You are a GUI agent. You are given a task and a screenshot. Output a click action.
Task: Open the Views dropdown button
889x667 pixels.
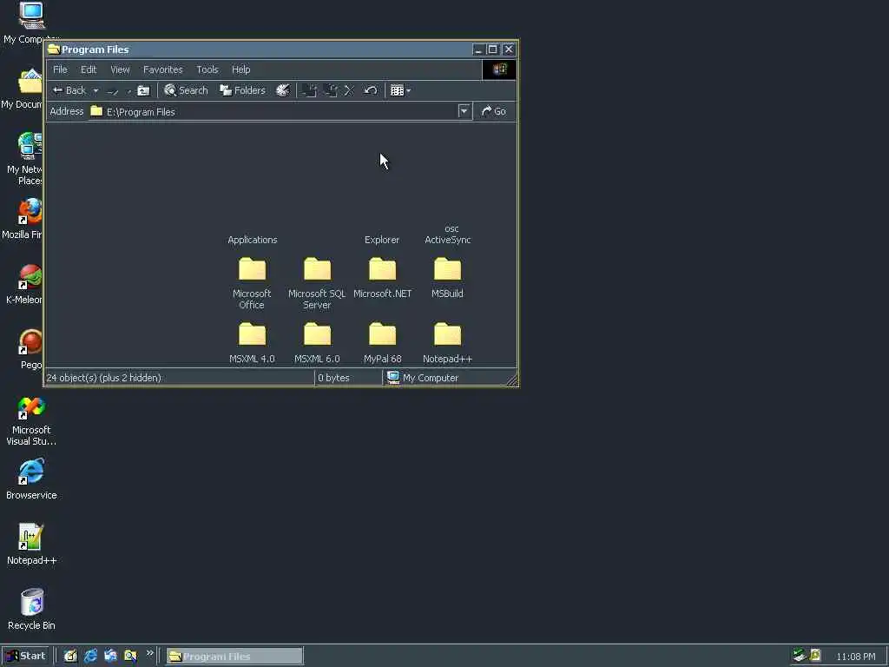[x=400, y=90]
